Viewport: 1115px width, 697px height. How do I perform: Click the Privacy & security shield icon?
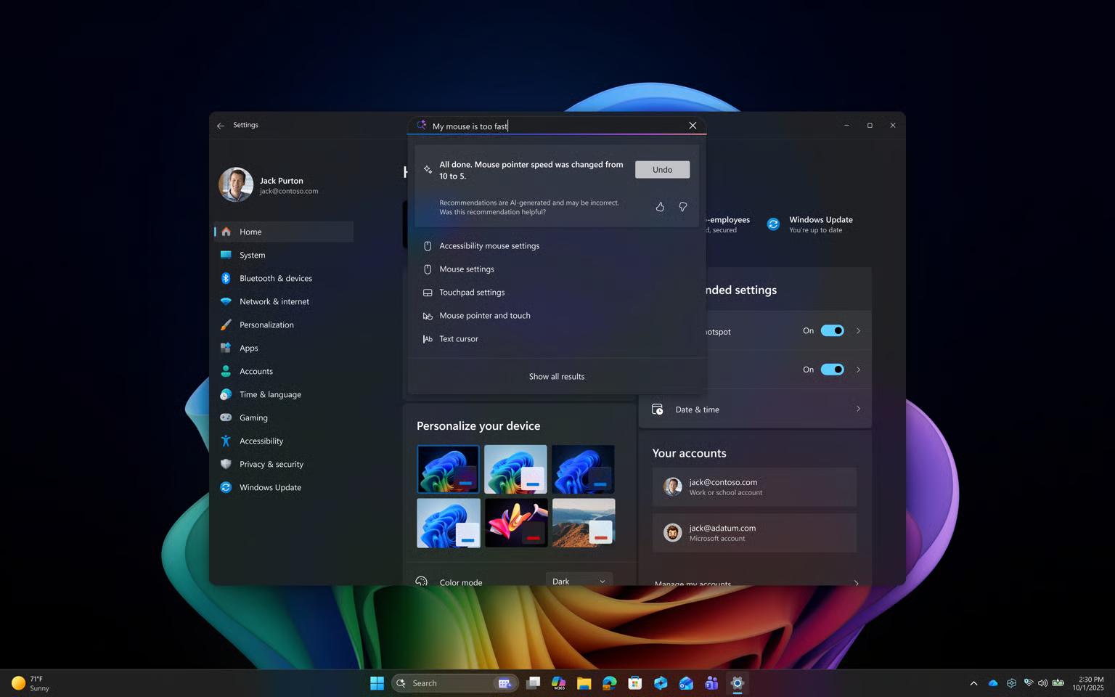[x=226, y=464]
